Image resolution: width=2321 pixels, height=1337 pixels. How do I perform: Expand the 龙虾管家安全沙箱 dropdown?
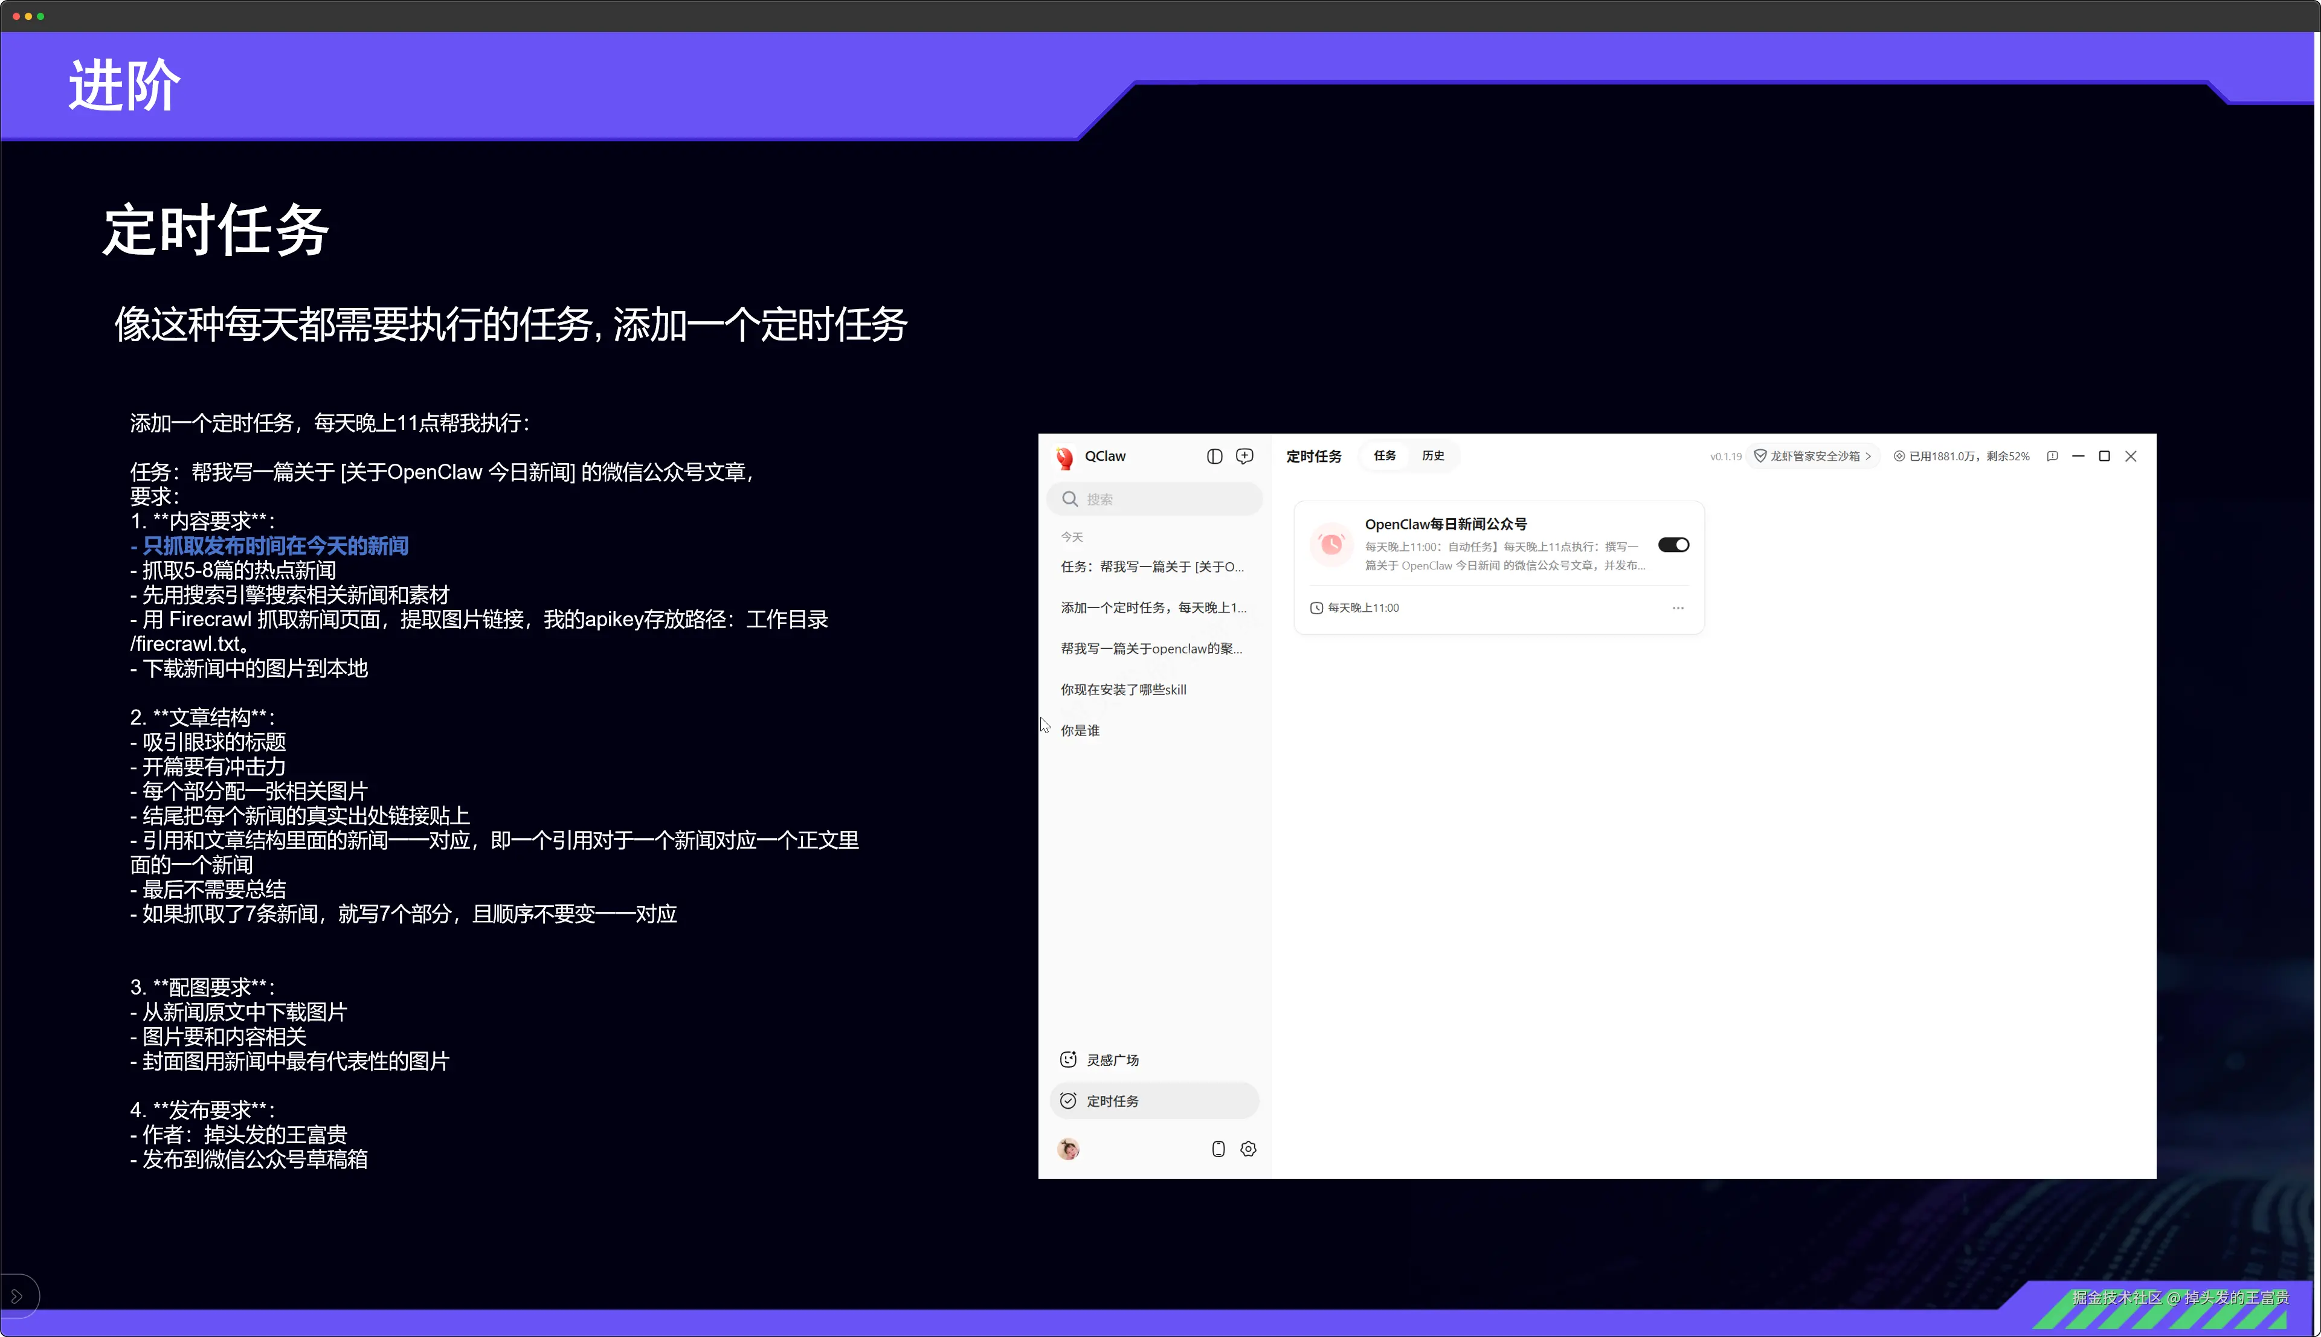click(1869, 457)
